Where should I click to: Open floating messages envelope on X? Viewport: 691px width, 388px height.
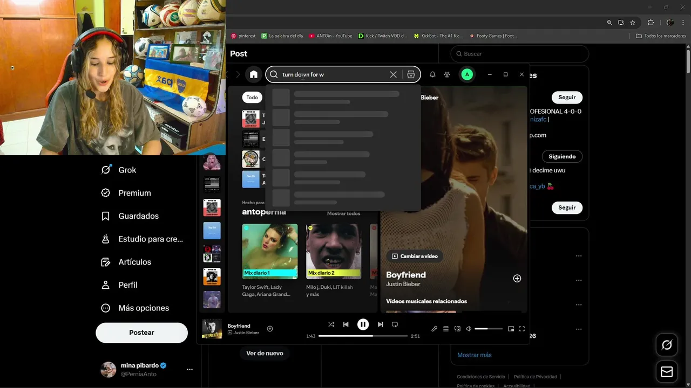pos(667,372)
